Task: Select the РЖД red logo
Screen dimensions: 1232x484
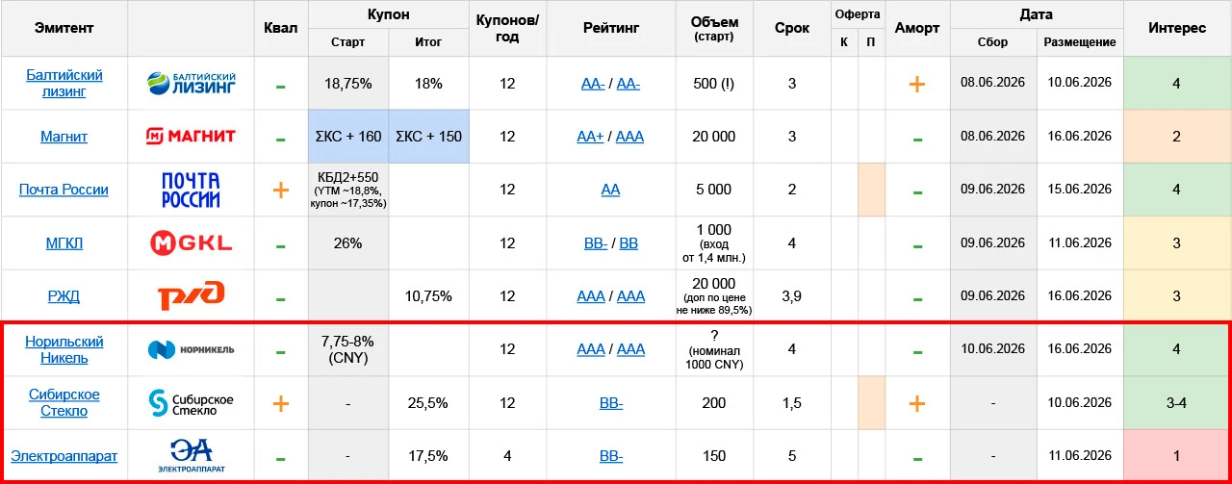Action: click(x=191, y=296)
